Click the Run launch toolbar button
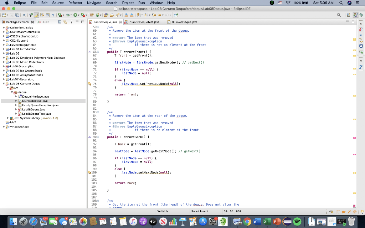Image resolution: width=365 pixels, height=228 pixels. 75,15
